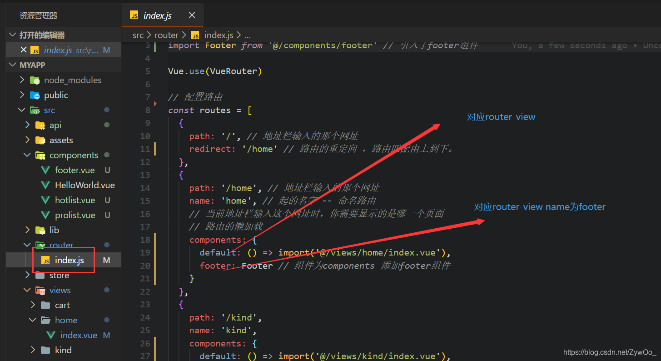Image resolution: width=661 pixels, height=361 pixels.
Task: Open hotlist.vue in the file tree
Action: [75, 201]
